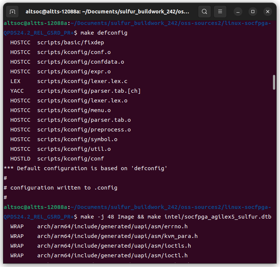Image resolution: width=280 pixels, height=267 pixels.
Task: Click the ioctls.h file path
Action: pos(114,246)
